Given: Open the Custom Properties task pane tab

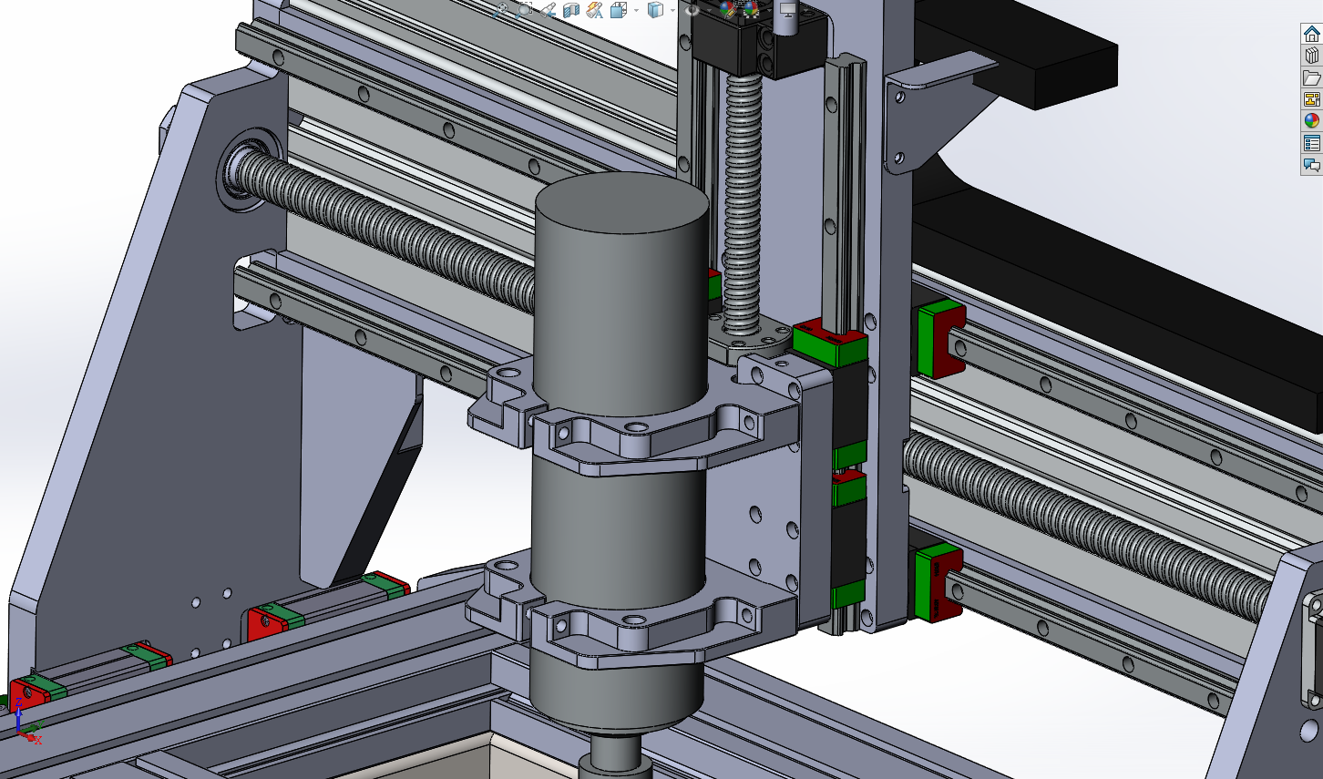Looking at the screenshot, I should point(1311,143).
